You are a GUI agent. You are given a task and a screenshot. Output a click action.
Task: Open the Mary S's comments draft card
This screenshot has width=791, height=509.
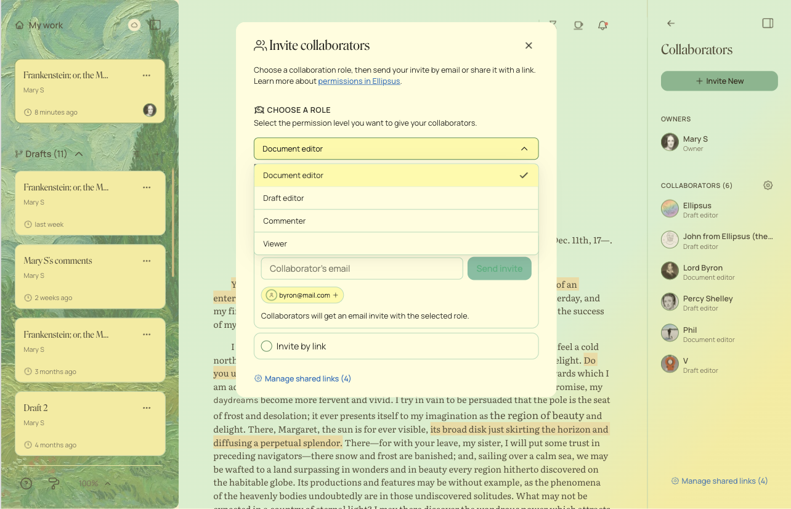click(91, 277)
